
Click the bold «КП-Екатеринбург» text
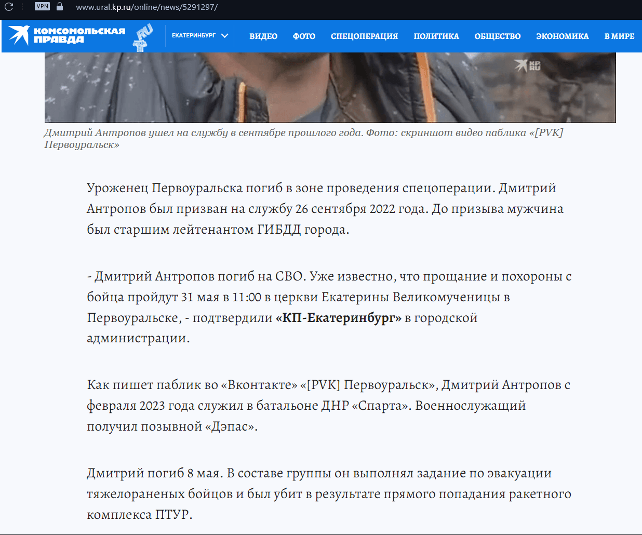(338, 318)
